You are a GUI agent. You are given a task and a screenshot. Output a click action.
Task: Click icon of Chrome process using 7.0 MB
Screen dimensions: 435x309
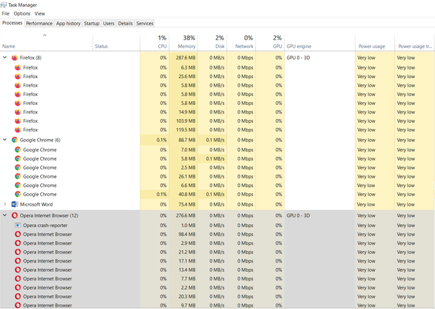click(18, 150)
